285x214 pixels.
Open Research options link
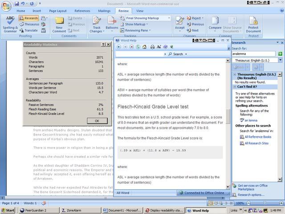coord(251,195)
